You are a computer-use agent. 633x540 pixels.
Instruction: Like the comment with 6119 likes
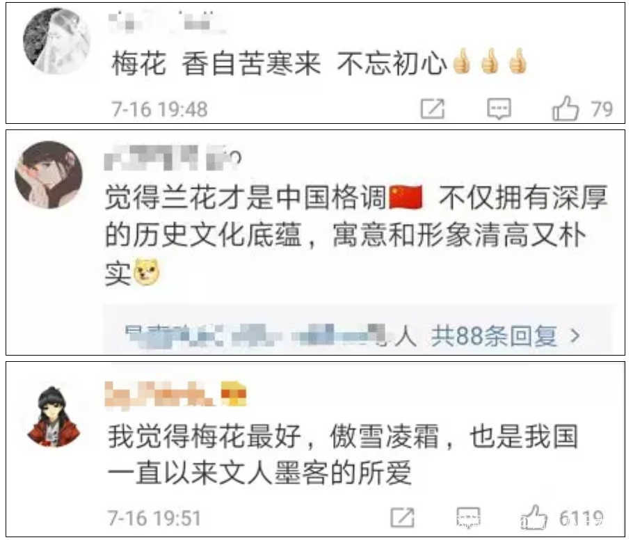tap(534, 517)
